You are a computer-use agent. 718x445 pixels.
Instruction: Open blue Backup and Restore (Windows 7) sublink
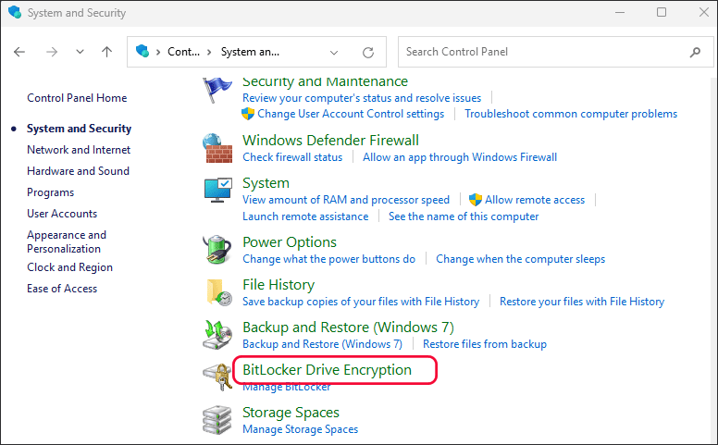tap(322, 344)
